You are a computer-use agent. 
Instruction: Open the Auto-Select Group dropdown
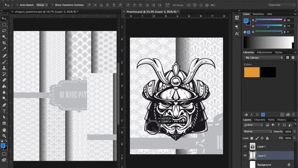coord(42,5)
